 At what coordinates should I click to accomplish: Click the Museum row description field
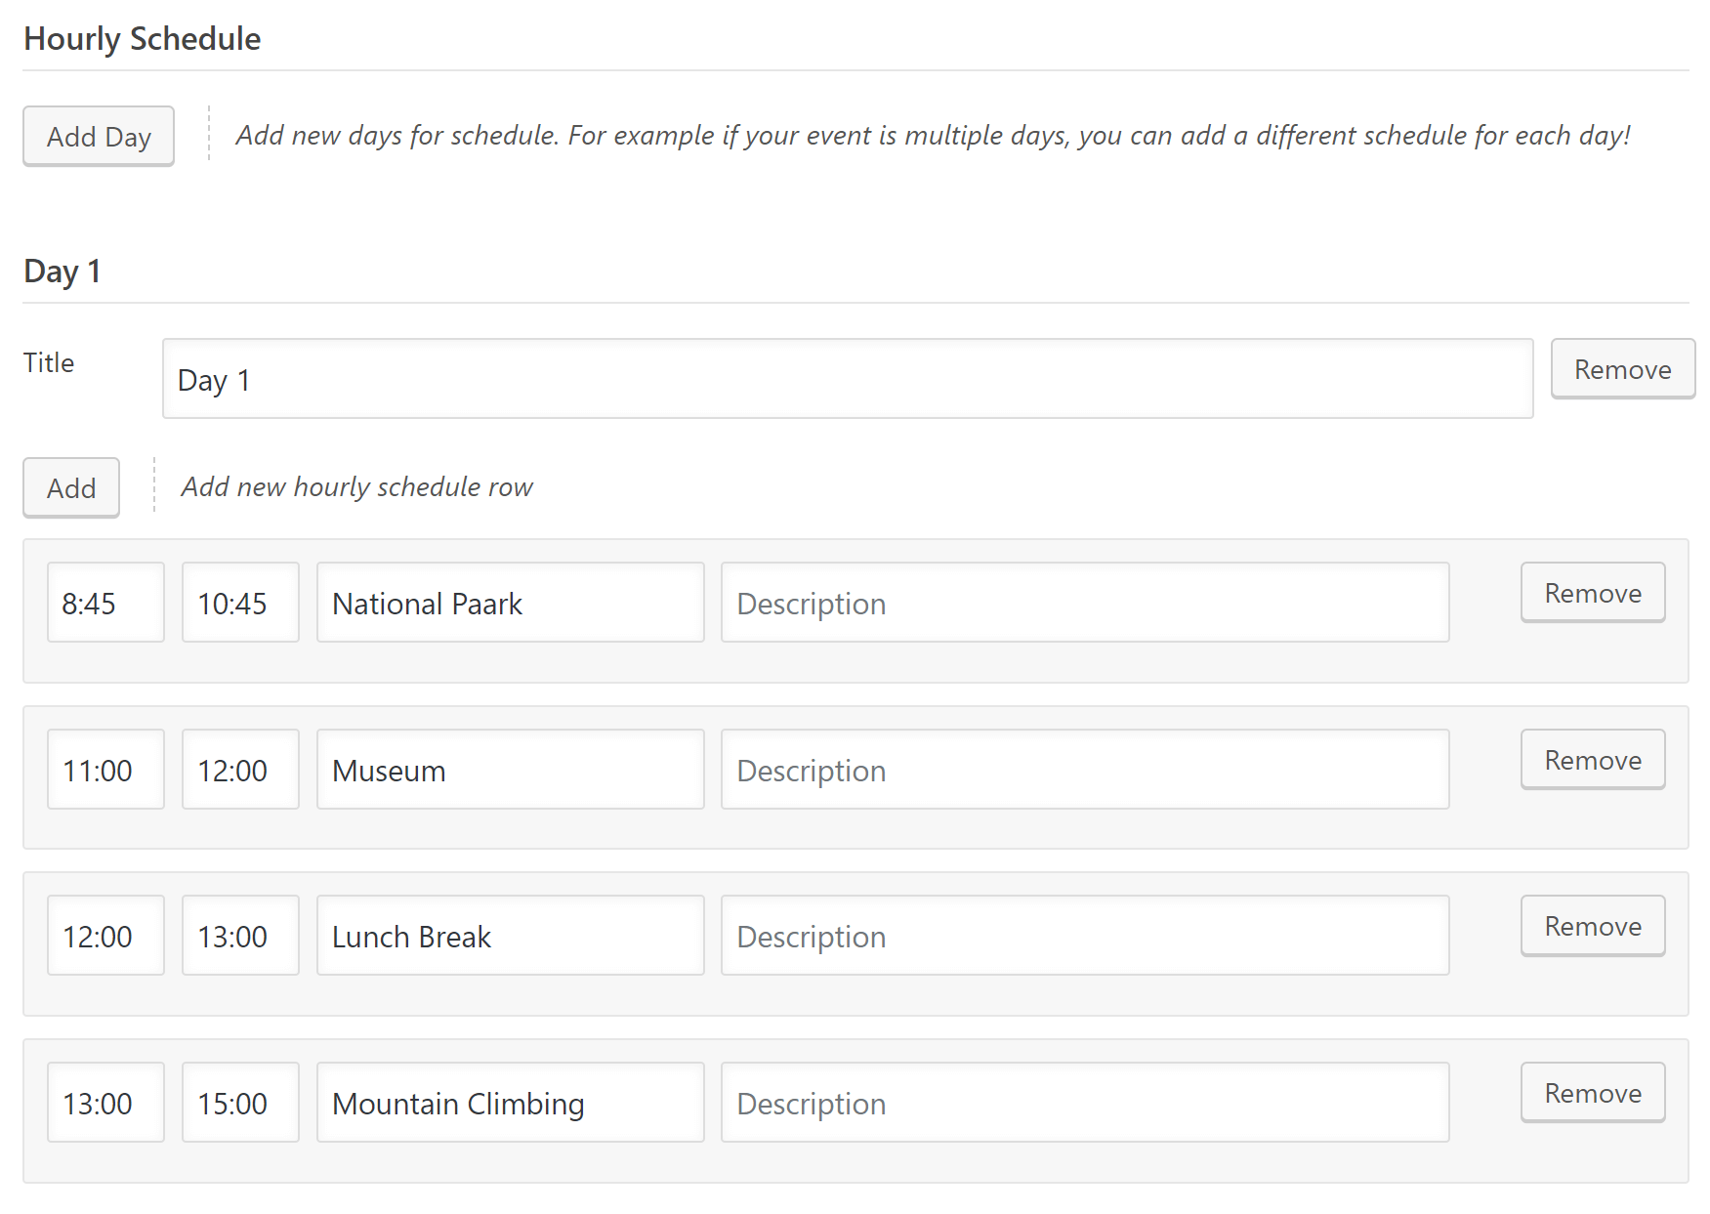pyautogui.click(x=1084, y=770)
